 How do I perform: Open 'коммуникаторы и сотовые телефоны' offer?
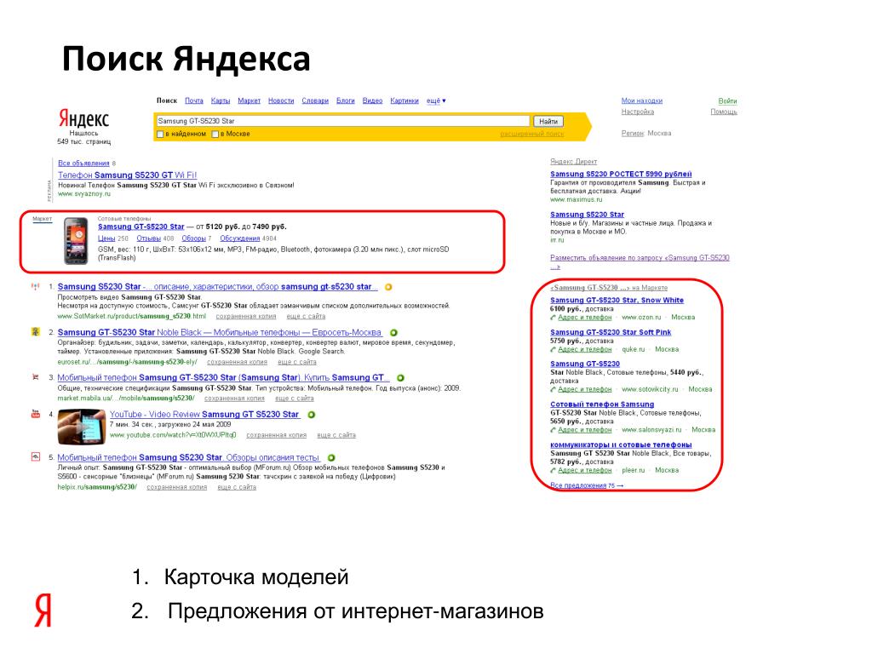click(621, 445)
